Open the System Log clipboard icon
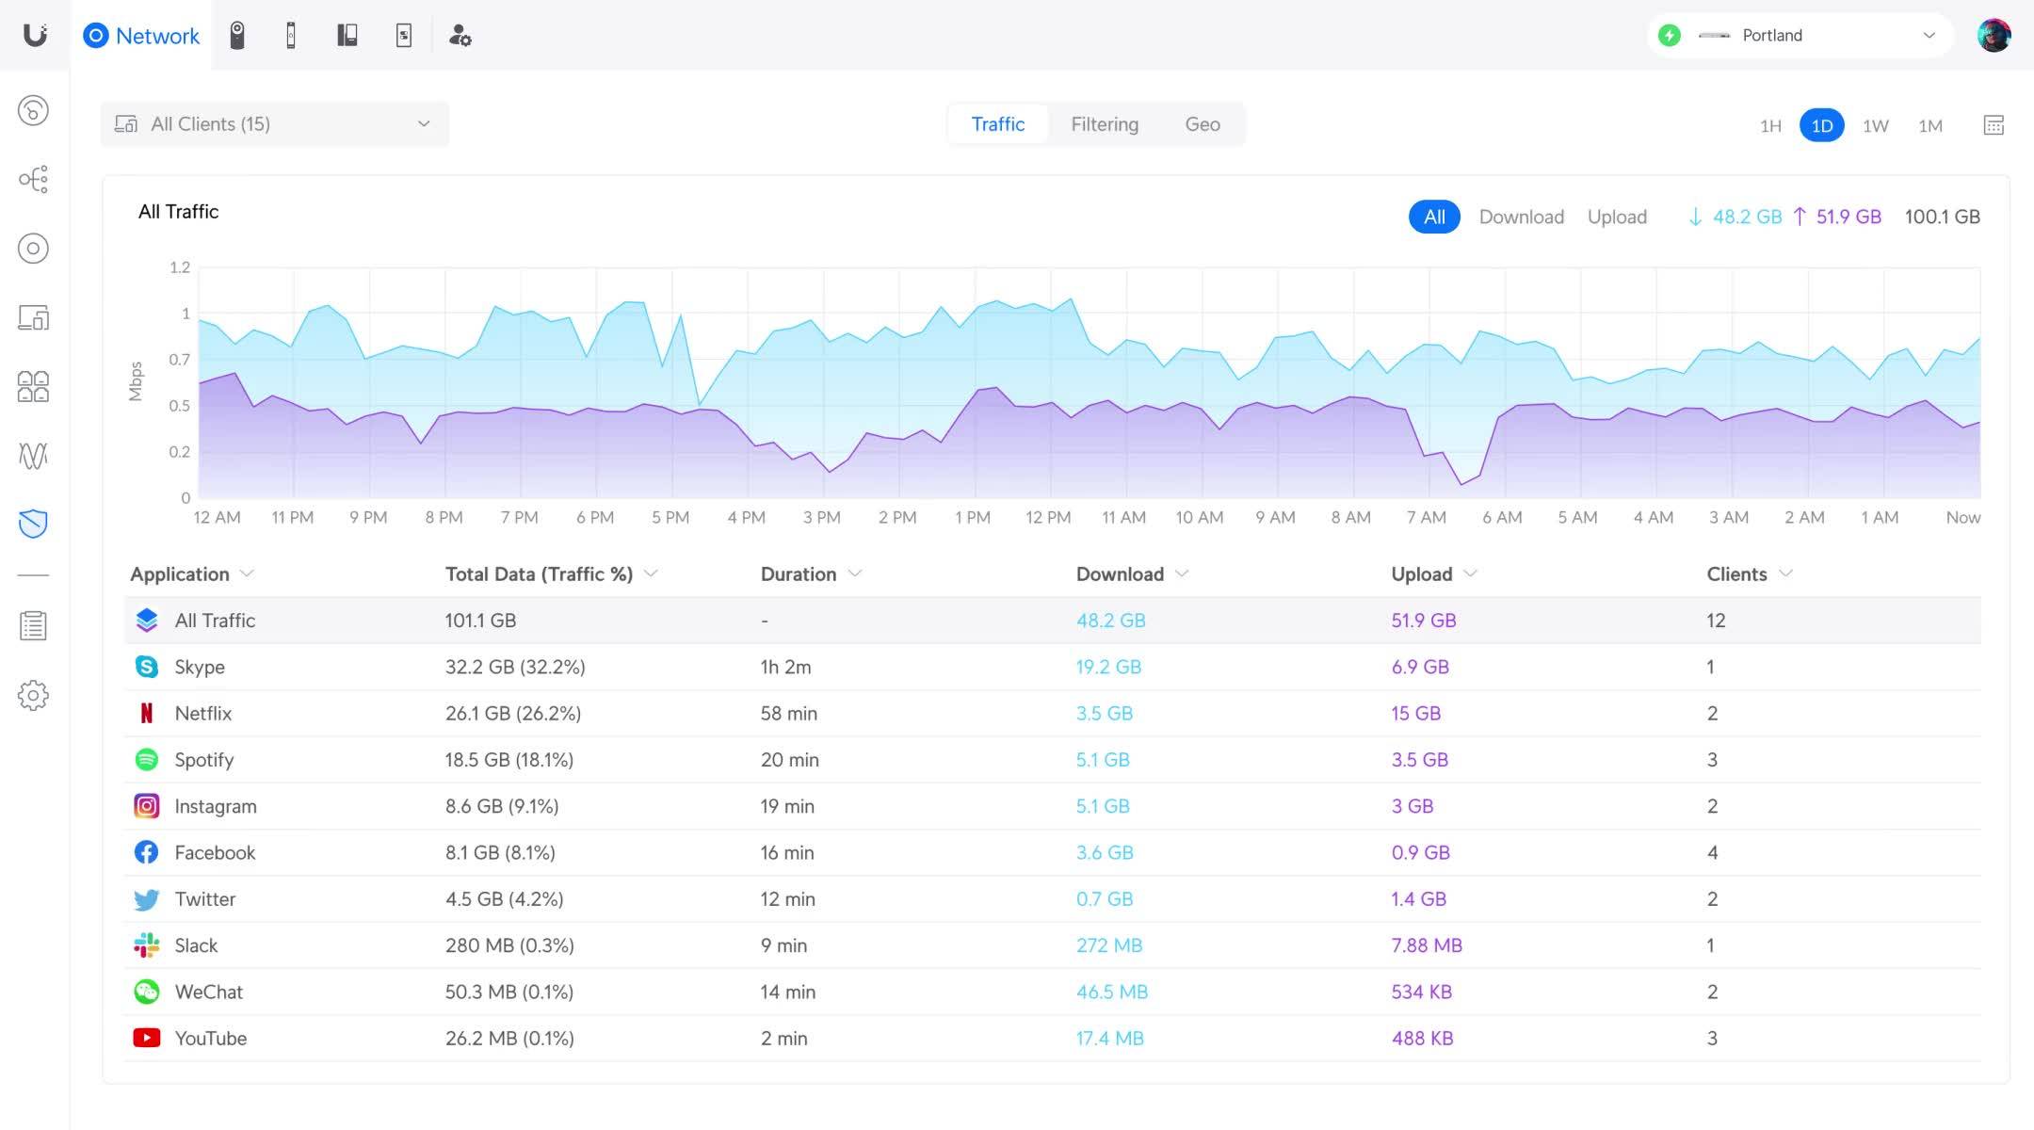The height and width of the screenshot is (1130, 2034). tap(33, 624)
